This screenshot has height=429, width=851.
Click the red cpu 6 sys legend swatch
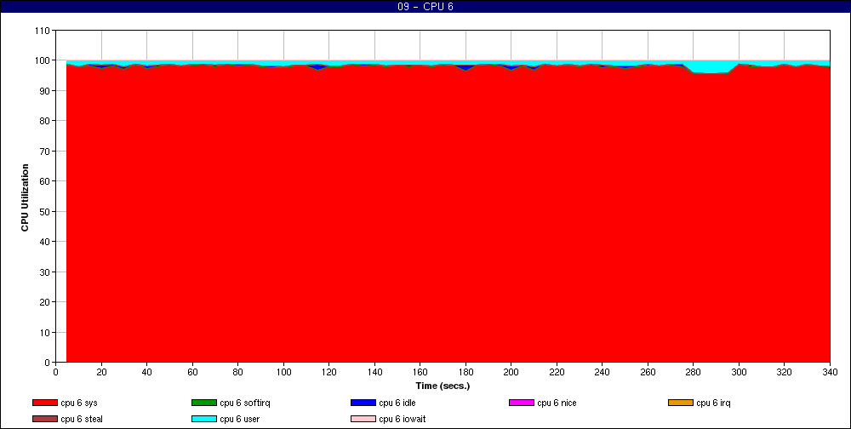click(45, 403)
